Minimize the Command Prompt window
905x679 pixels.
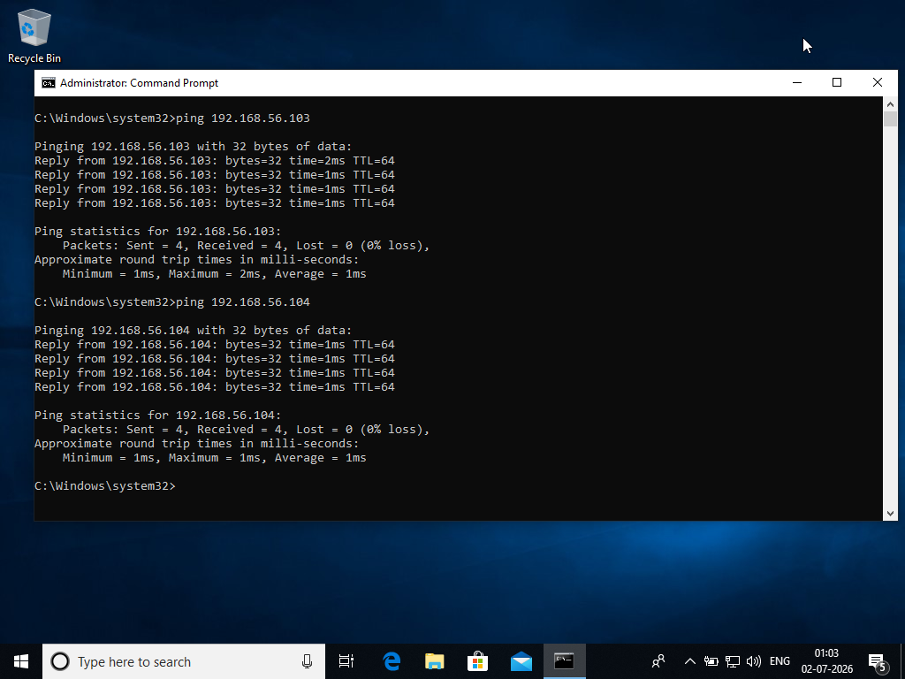point(797,82)
